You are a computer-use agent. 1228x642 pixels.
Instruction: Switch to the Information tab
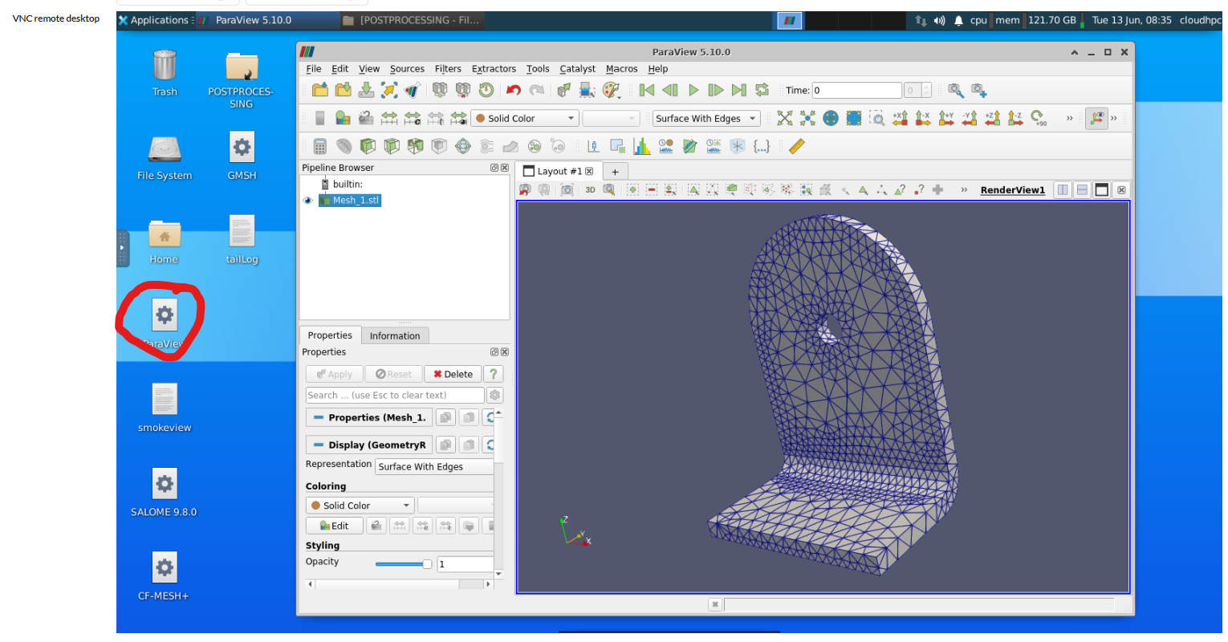395,335
